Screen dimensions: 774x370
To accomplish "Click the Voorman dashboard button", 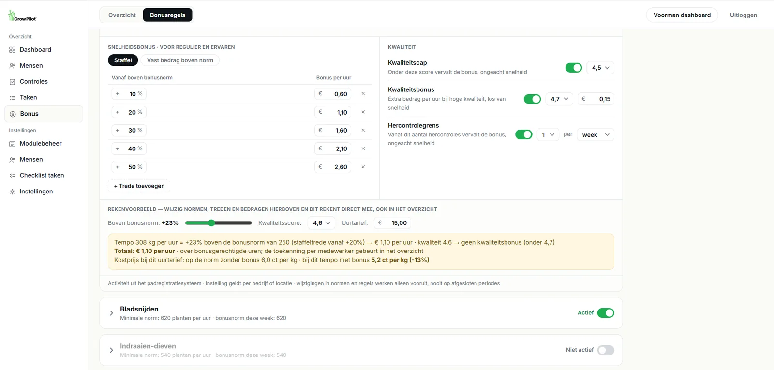I will 682,15.
